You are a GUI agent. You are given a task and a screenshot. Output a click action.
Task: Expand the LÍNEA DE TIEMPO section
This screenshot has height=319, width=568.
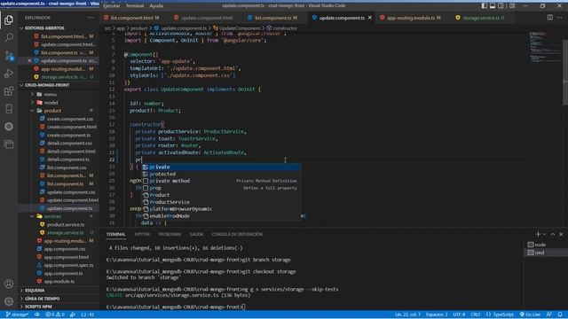click(43, 299)
